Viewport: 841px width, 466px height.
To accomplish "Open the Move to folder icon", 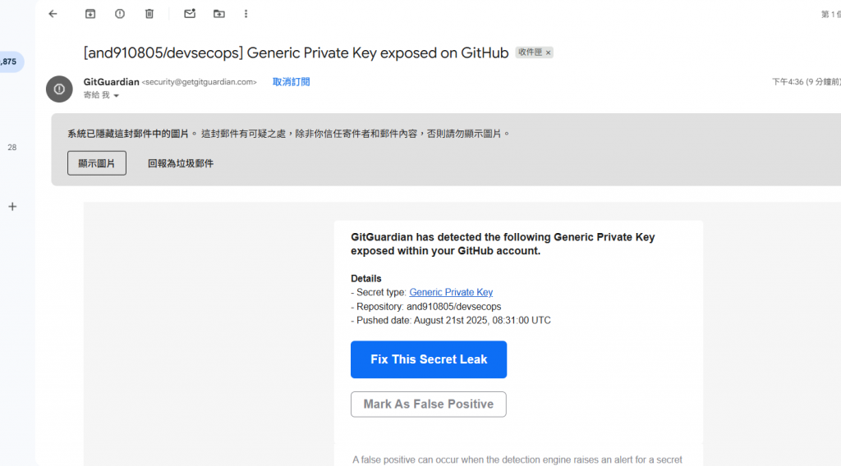I will click(x=218, y=14).
